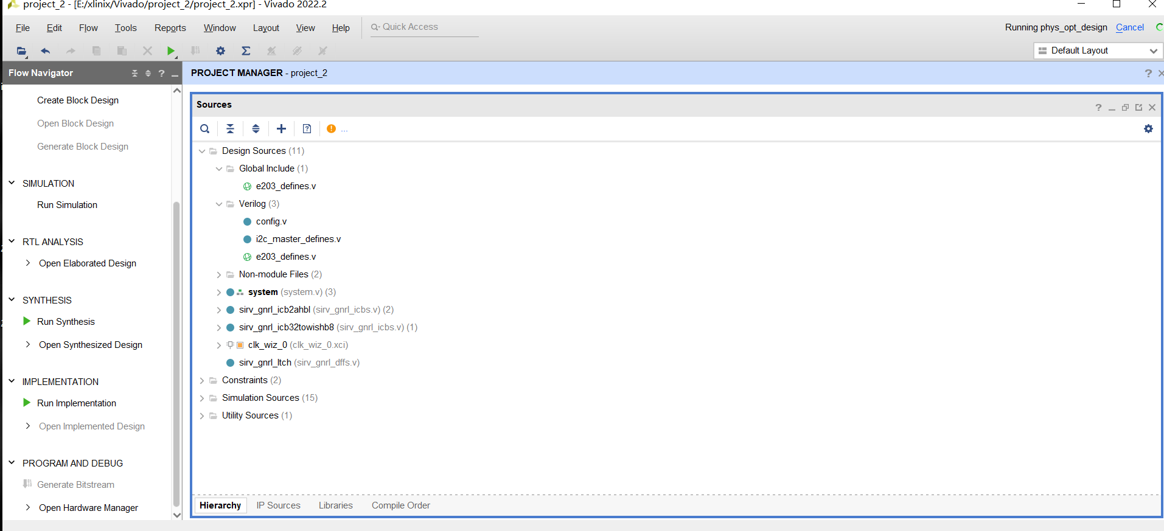1164x531 pixels.
Task: Select config.v in Verilog folder
Action: pos(271,221)
